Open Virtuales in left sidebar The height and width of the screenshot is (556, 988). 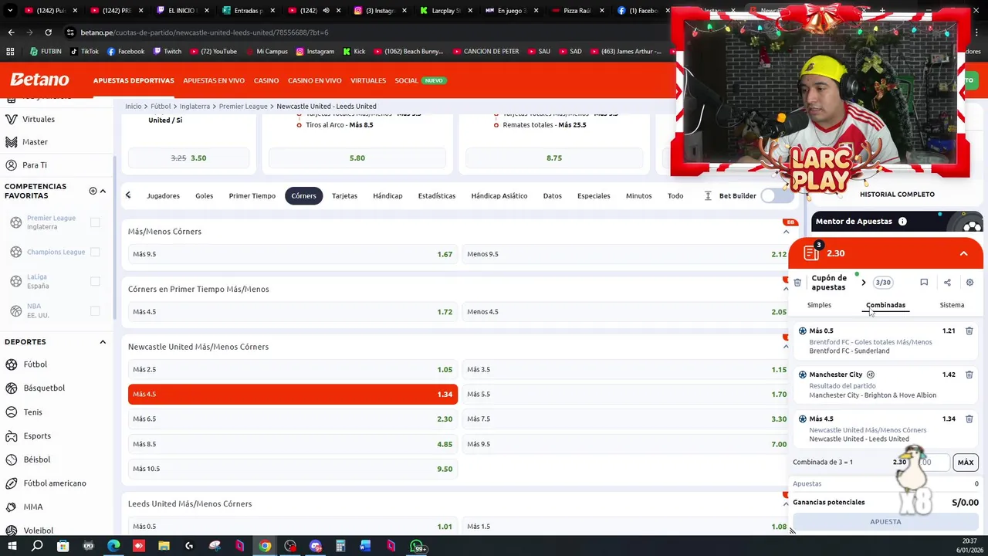click(x=39, y=120)
